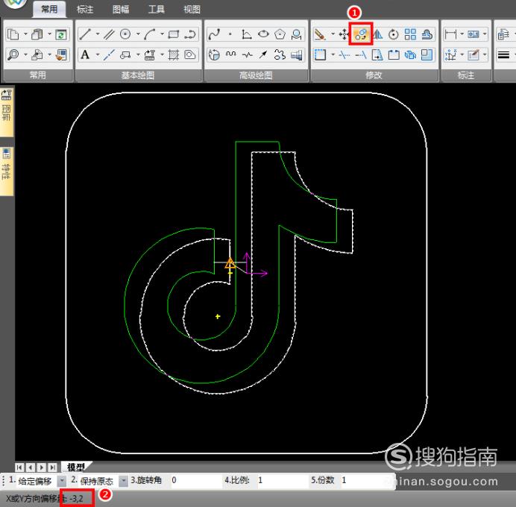
Task: Go to previous sheet navigation button
Action: [x=31, y=467]
